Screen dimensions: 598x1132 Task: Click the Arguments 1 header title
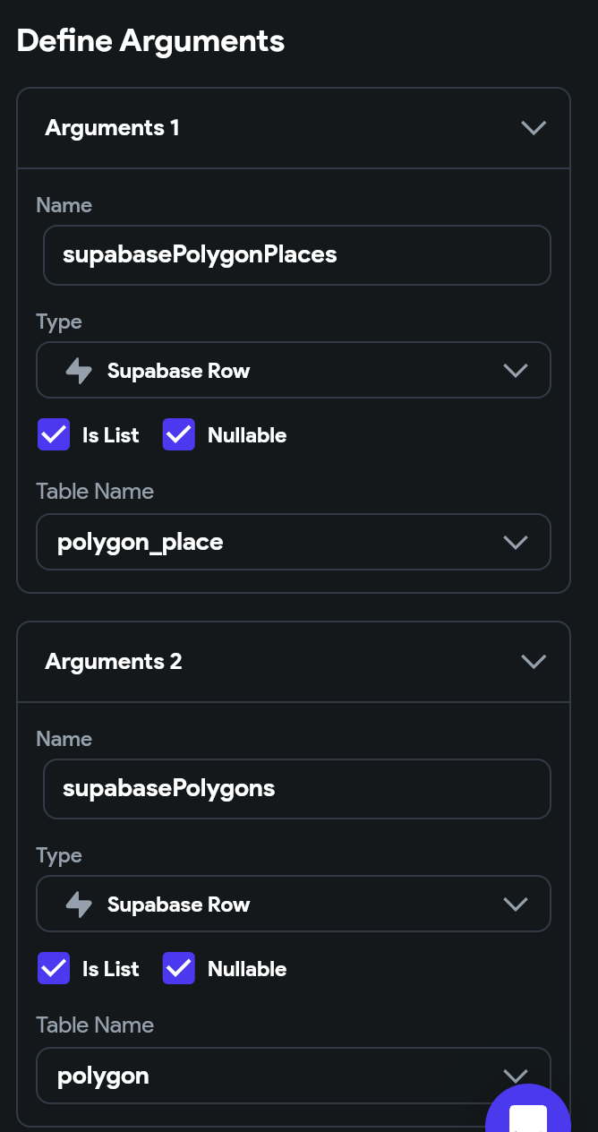coord(113,128)
